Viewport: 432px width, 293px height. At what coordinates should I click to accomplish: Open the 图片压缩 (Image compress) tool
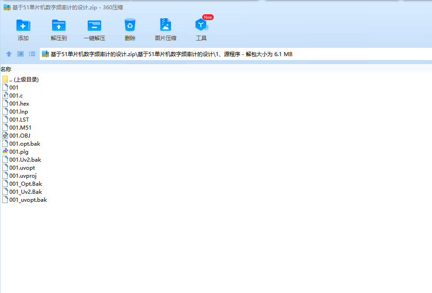165,30
